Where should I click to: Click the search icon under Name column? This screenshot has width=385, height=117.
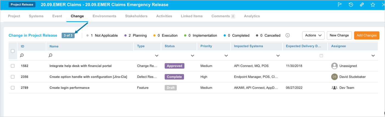click(50, 55)
